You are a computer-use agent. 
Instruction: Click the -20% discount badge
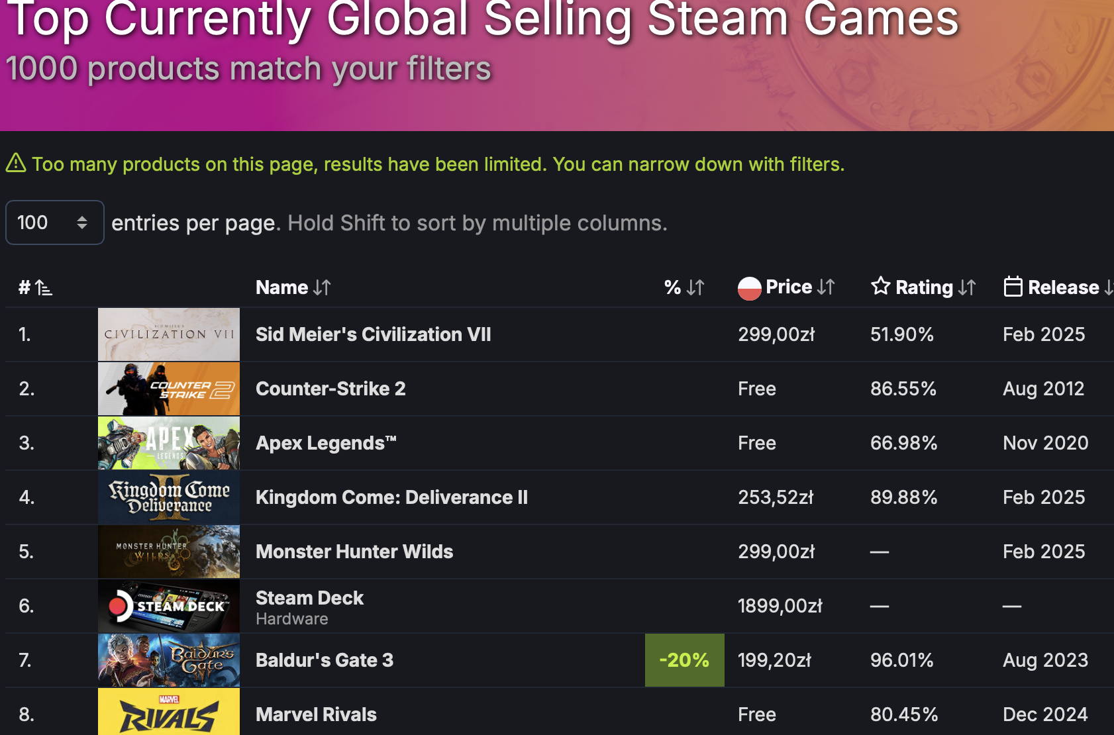pyautogui.click(x=684, y=660)
